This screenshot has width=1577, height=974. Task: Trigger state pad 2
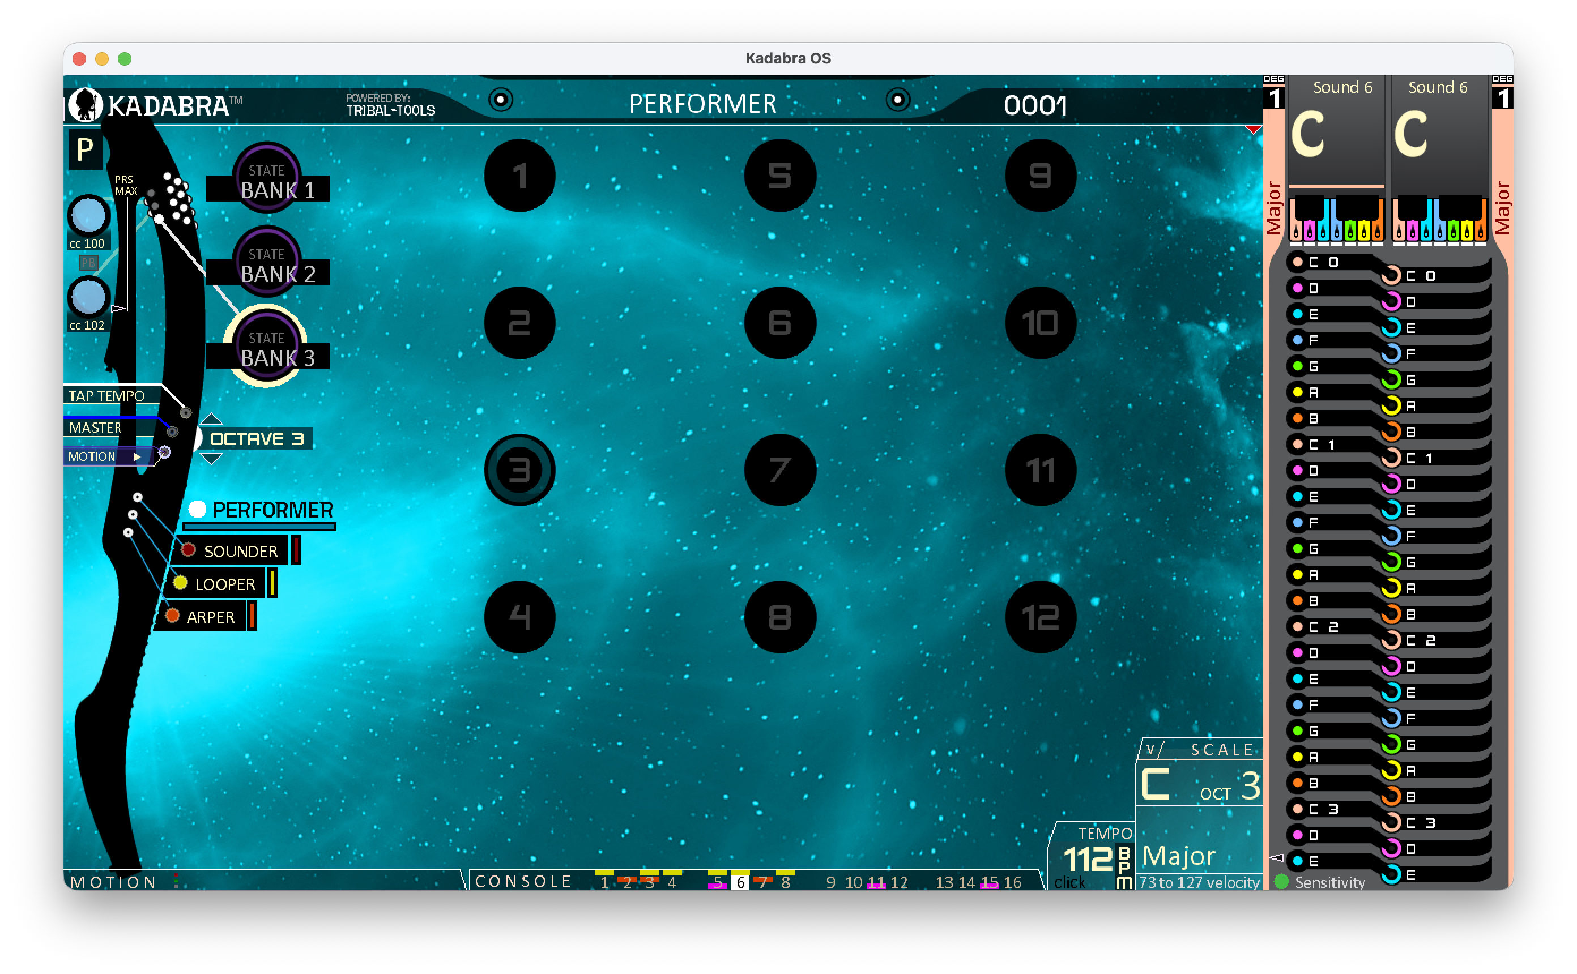pos(519,323)
